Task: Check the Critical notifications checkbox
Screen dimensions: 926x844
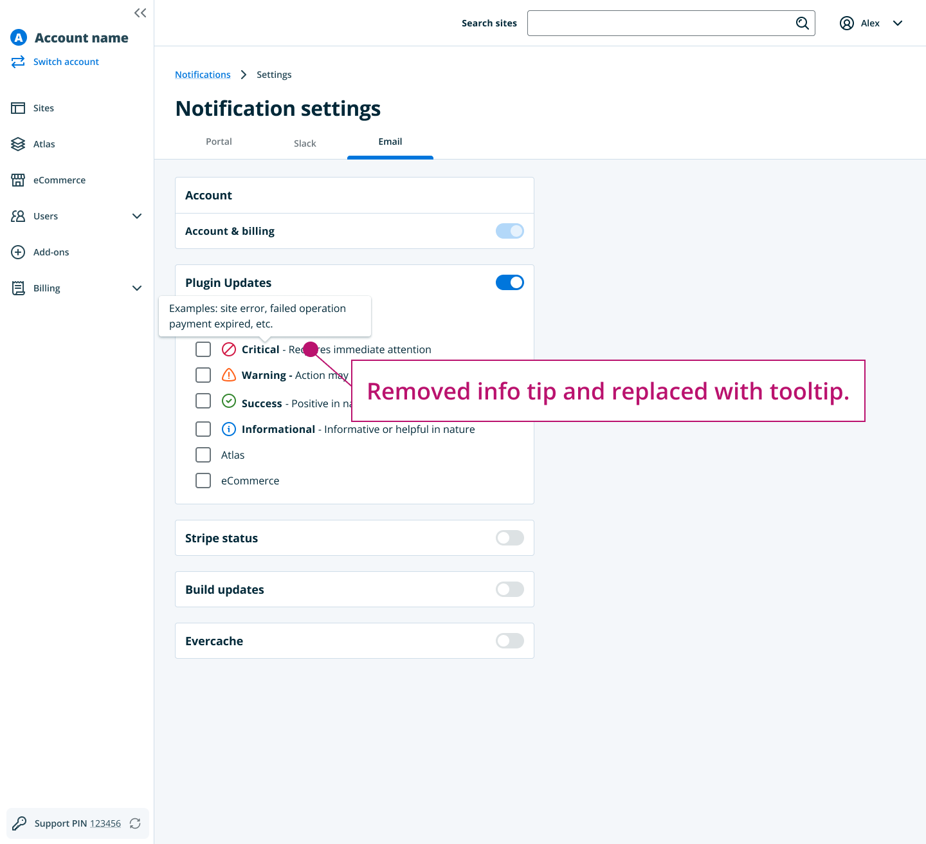Action: 203,349
